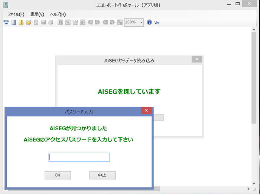Click the printer icon
Image resolution: width=260 pixels, height=194 pixels.
(51, 22)
